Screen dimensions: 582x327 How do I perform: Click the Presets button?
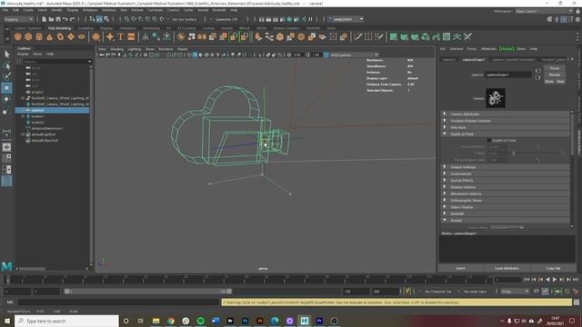(555, 74)
